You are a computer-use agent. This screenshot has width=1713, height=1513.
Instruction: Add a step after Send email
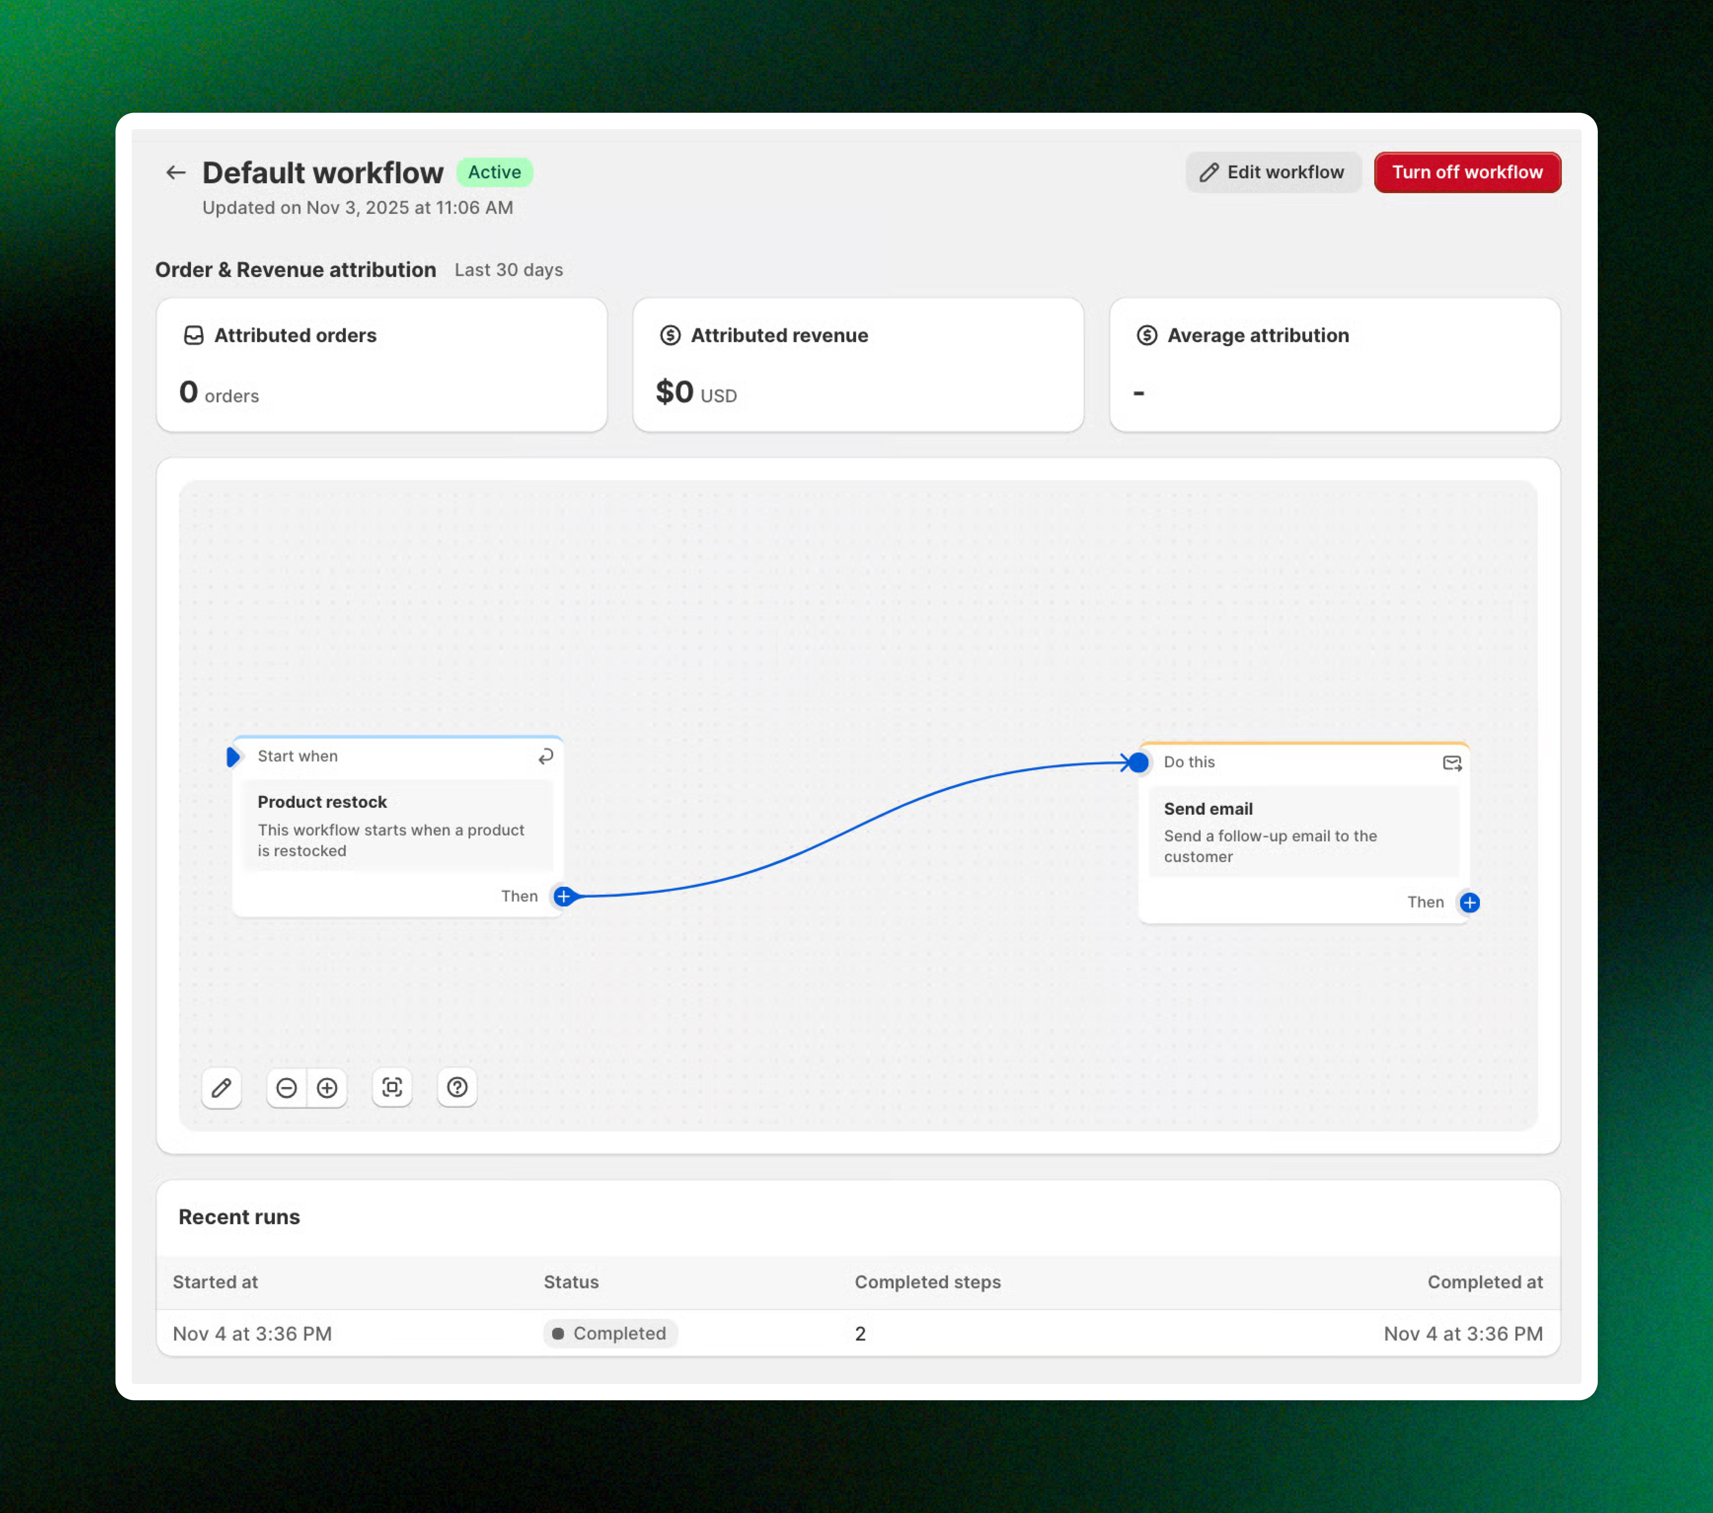point(1469,902)
